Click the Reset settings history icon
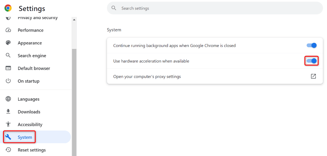The height and width of the screenshot is (156, 327). click(x=8, y=150)
